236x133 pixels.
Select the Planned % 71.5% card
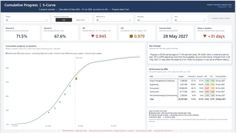(x=22, y=33)
